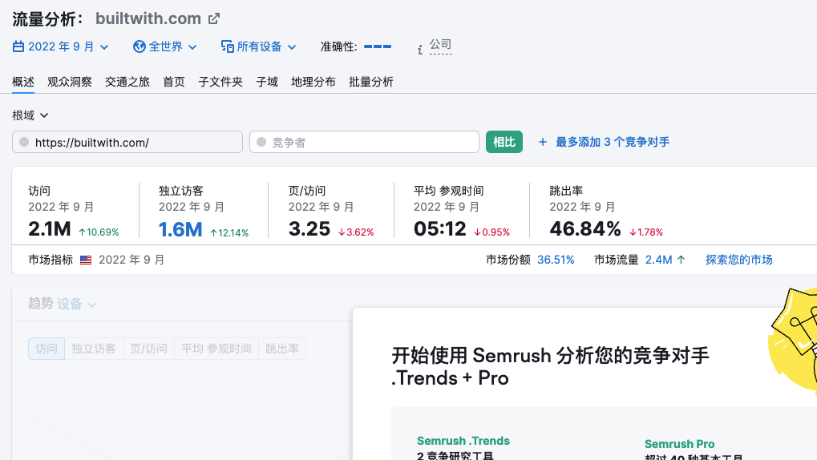Click the 2.4M market traffic value

658,260
